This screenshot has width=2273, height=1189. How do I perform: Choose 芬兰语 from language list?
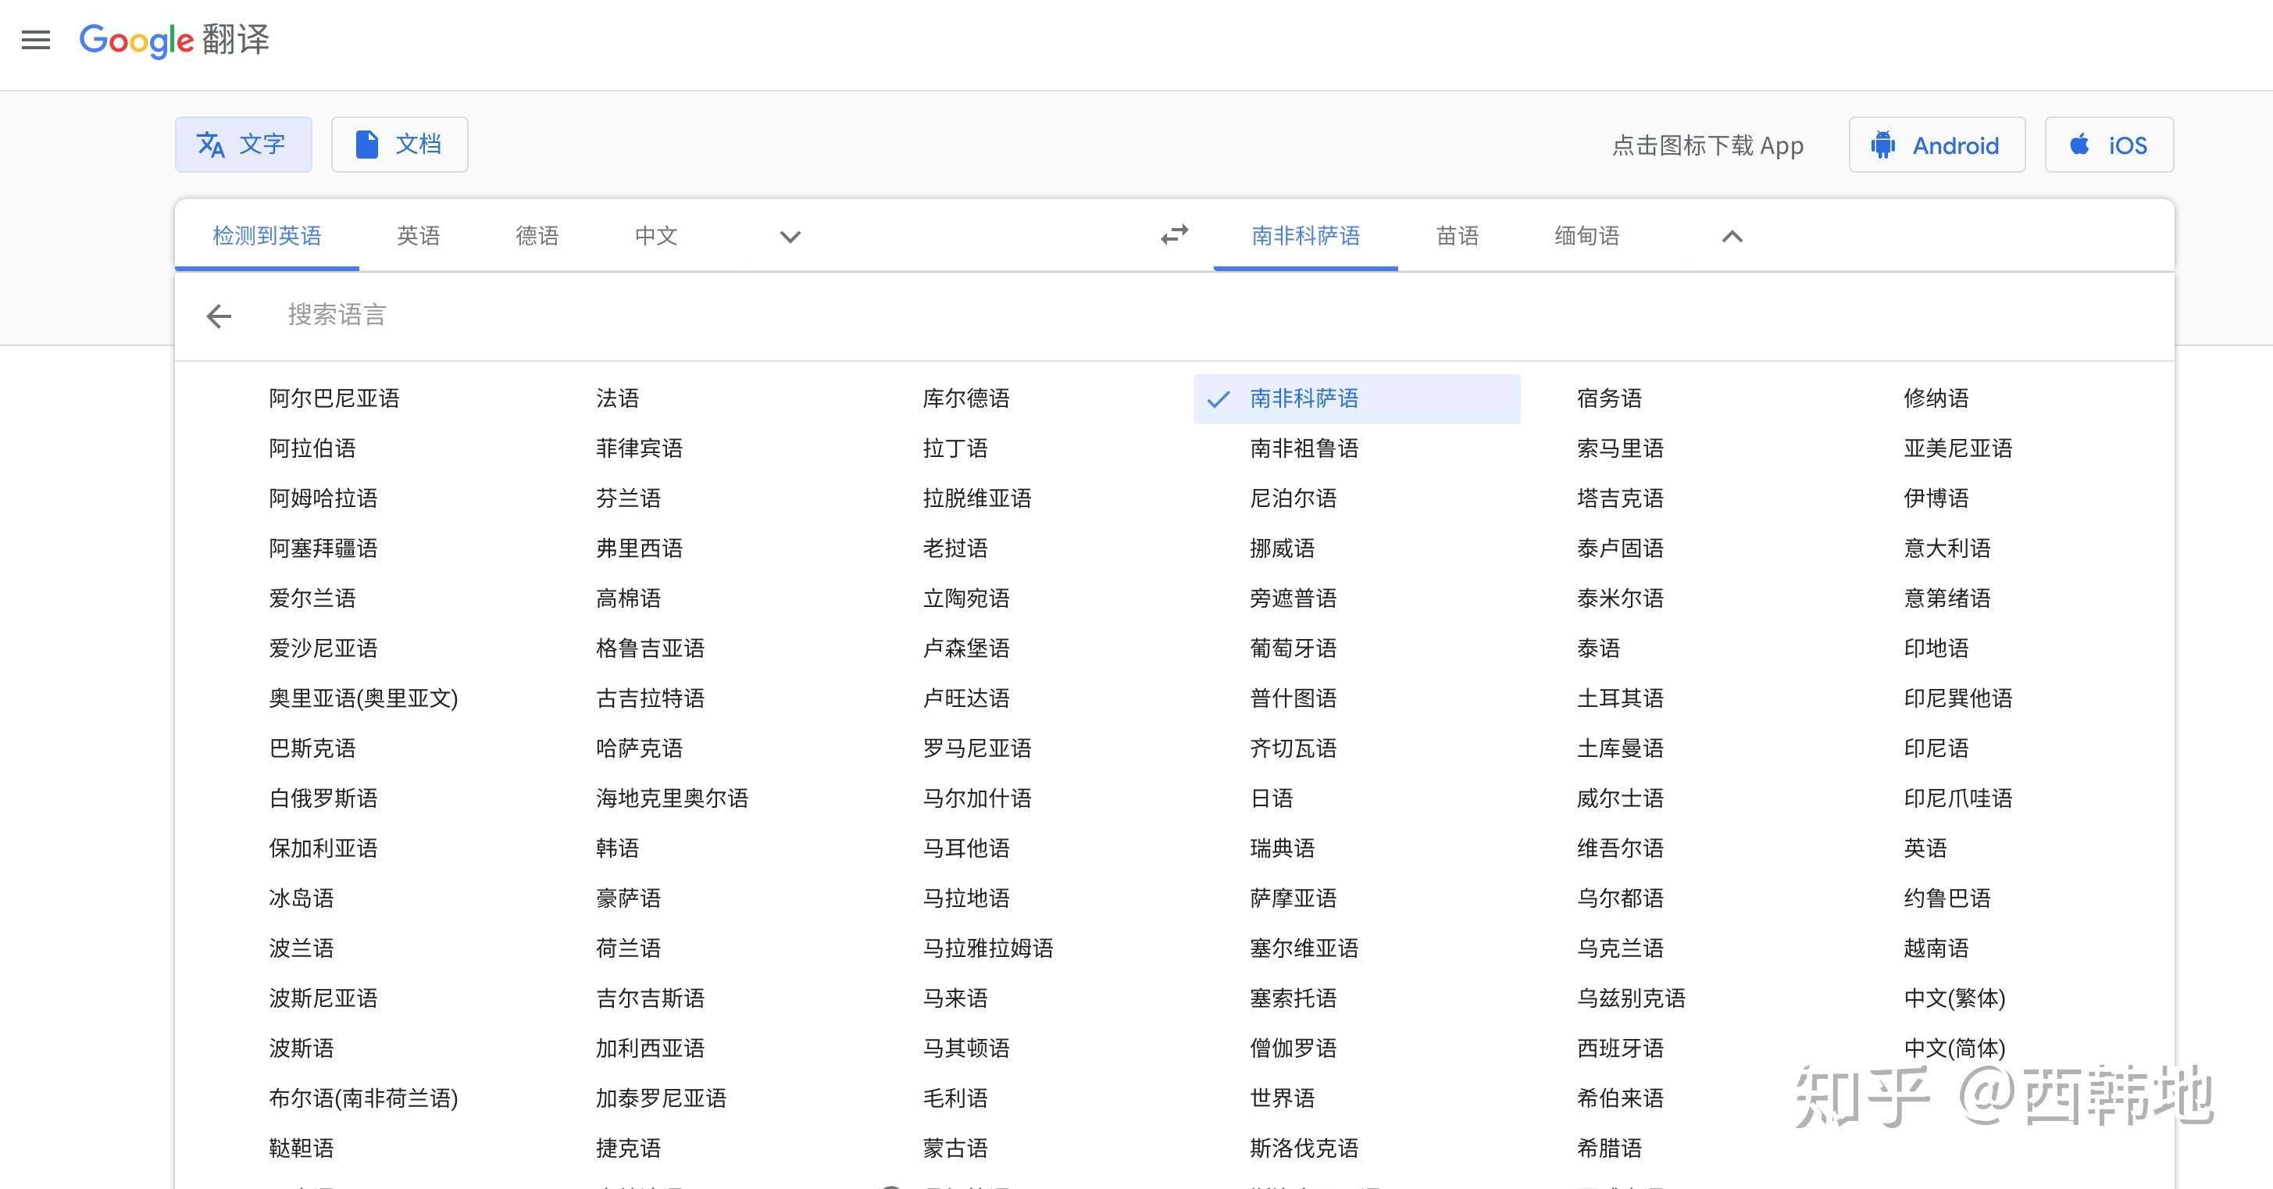click(x=628, y=498)
